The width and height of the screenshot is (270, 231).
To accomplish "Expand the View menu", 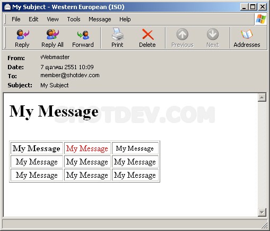I will pyautogui.click(x=53, y=19).
